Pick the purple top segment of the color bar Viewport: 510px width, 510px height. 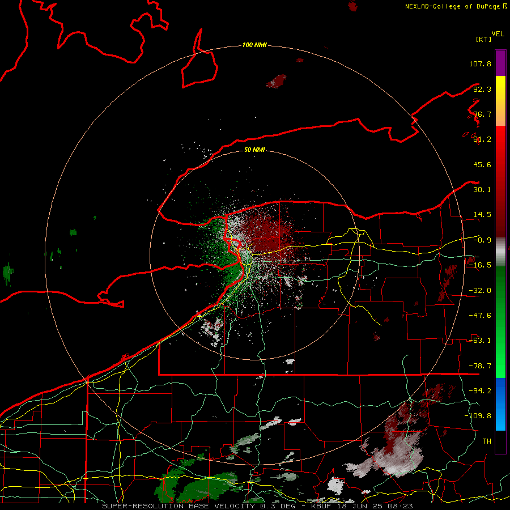pos(500,63)
